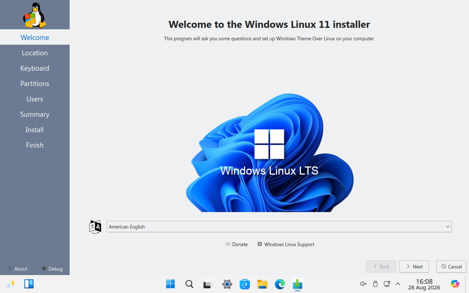Click the muted volume tray icon

coord(363,284)
